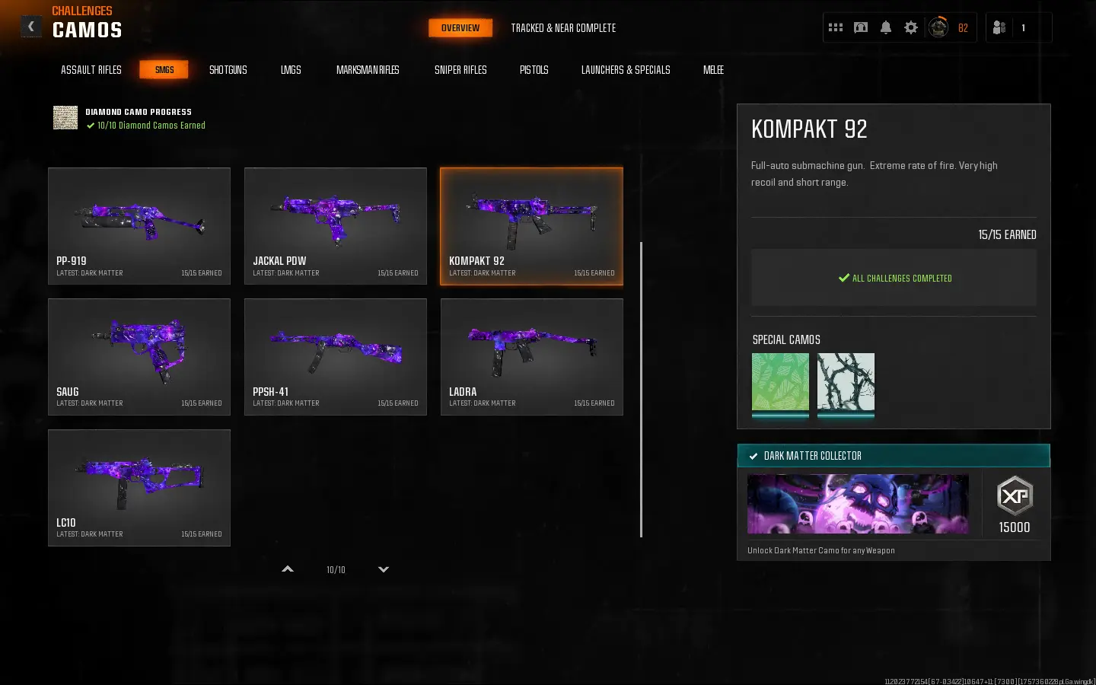Click the XP reward icon
1096x685 pixels.
tap(1015, 496)
